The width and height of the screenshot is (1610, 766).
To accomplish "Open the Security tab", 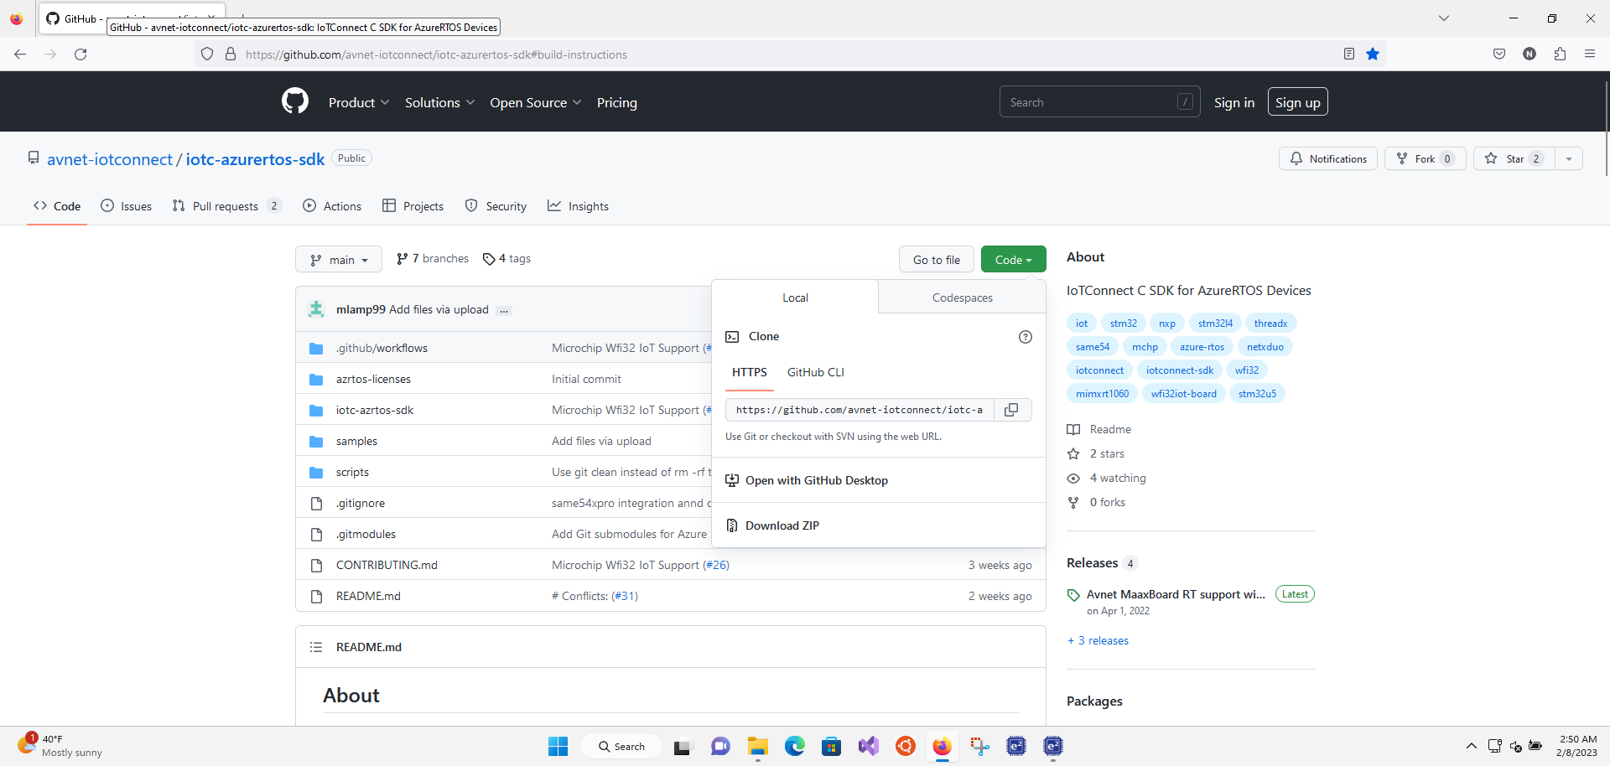I will tap(496, 206).
